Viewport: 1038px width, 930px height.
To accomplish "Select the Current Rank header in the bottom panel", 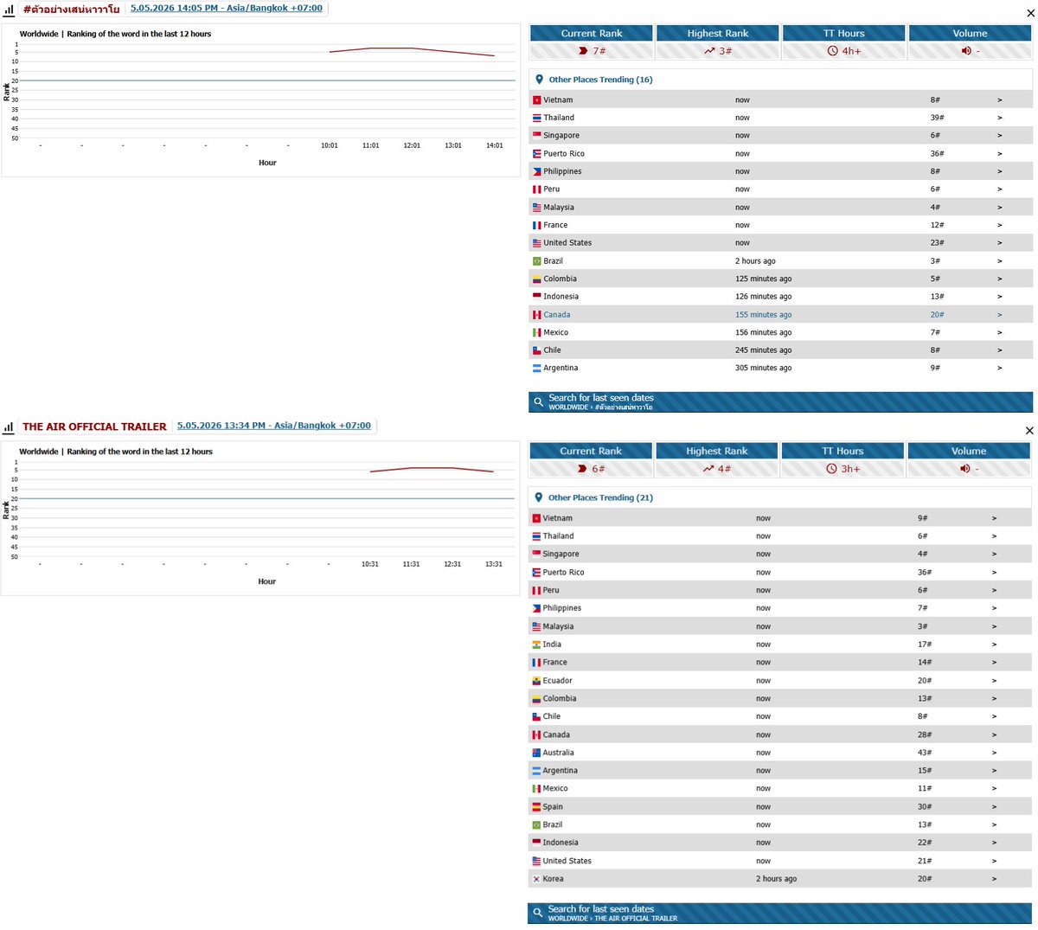I will point(591,451).
